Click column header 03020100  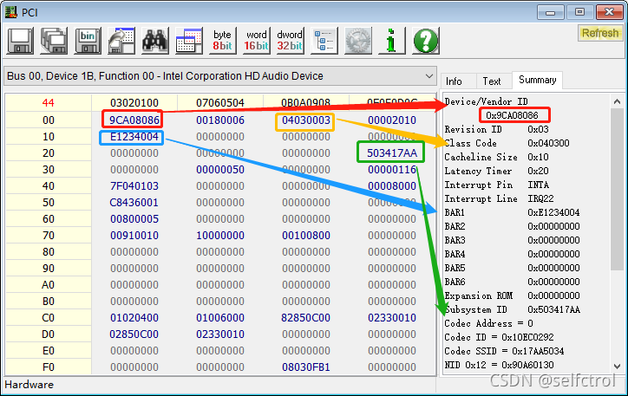(x=134, y=103)
